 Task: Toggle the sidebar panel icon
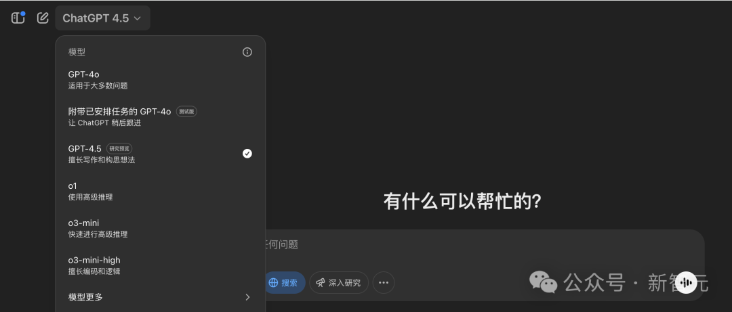(18, 18)
